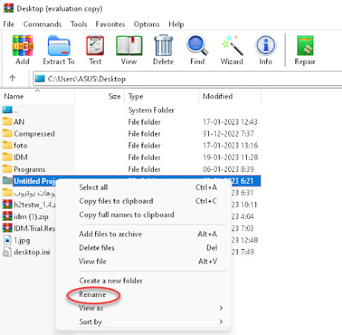Click the desktop.ini file icon
The height and width of the screenshot is (335, 342).
click(x=7, y=252)
